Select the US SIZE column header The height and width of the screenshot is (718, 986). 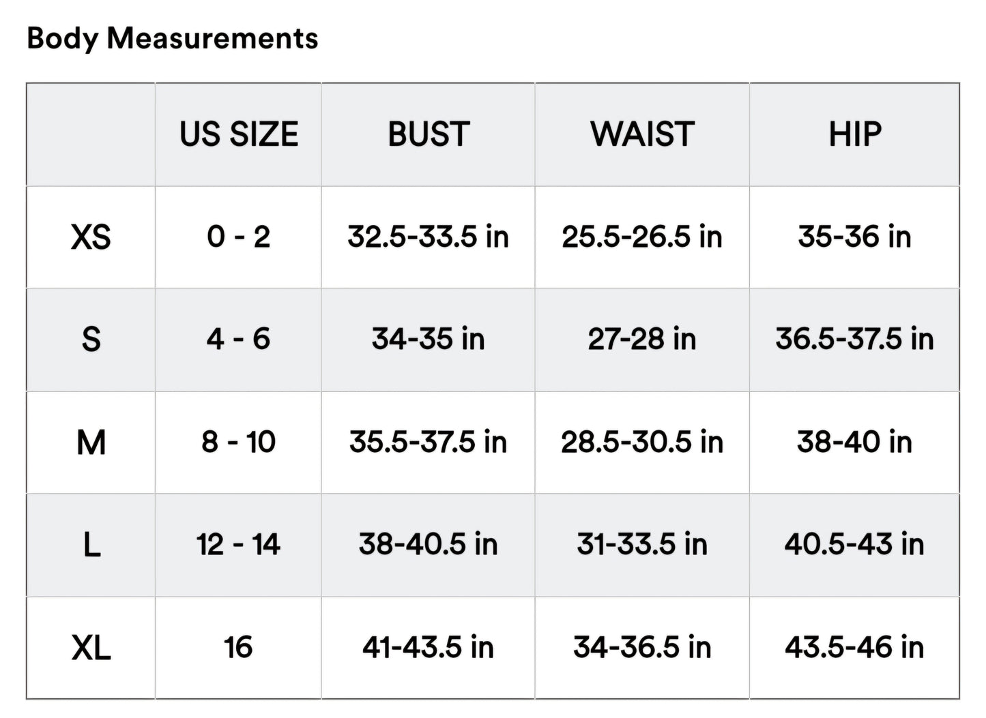pyautogui.click(x=238, y=134)
